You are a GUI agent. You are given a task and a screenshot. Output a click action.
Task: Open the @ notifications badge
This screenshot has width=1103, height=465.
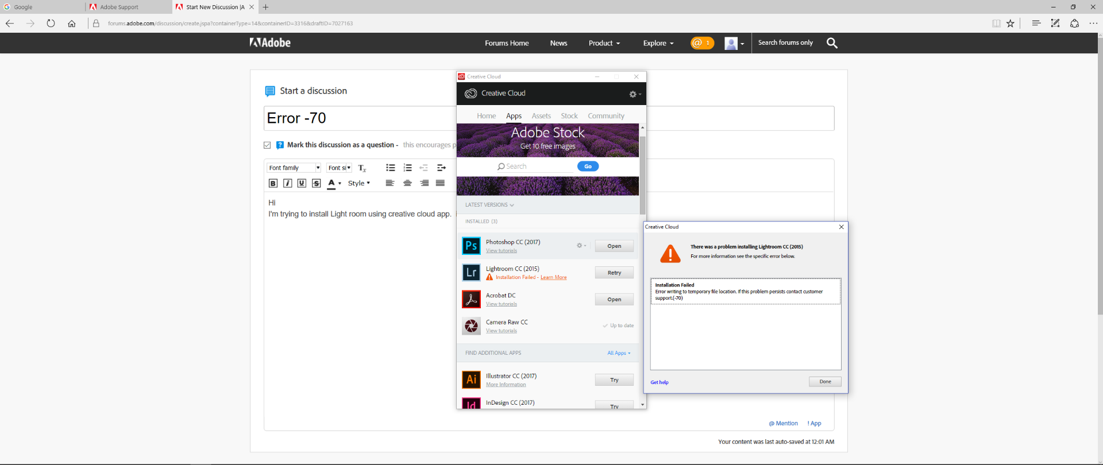pyautogui.click(x=702, y=43)
